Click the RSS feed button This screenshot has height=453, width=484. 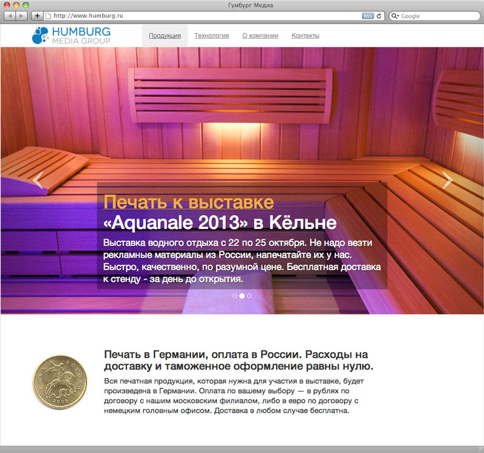pyautogui.click(x=368, y=16)
